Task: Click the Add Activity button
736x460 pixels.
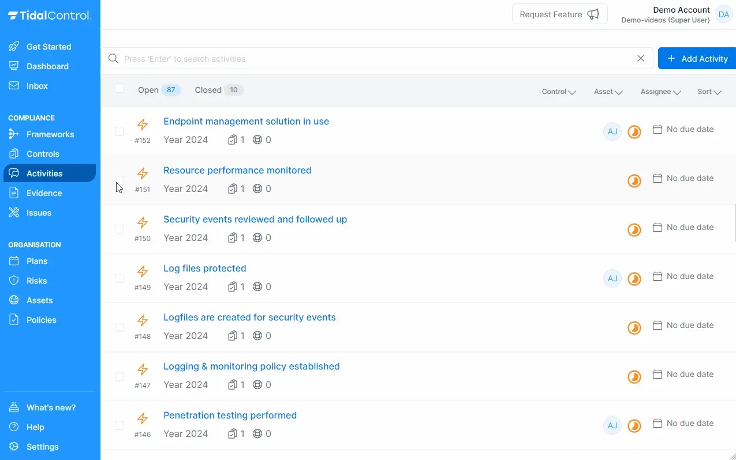Action: tap(697, 58)
